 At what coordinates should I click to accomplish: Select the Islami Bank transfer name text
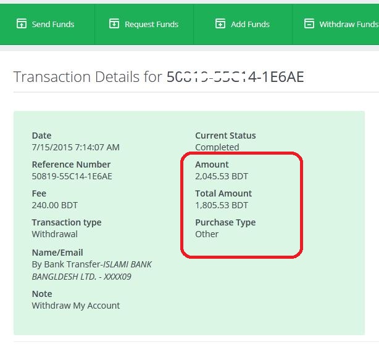(x=92, y=270)
